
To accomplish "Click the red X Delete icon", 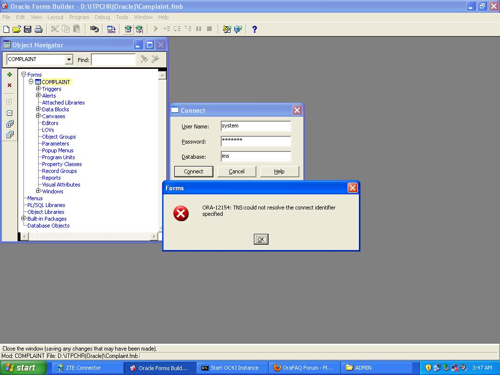I will (x=9, y=85).
